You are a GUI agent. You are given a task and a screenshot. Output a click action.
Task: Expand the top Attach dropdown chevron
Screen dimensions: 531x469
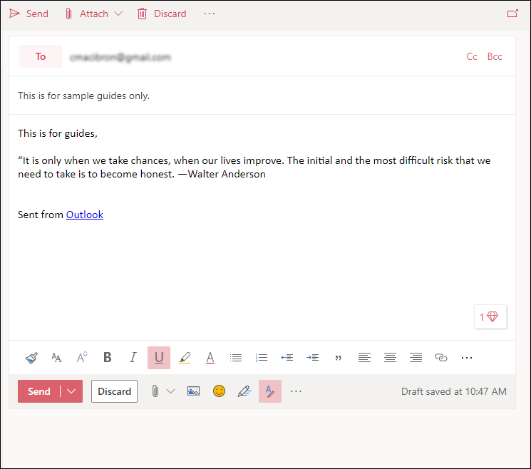pyautogui.click(x=118, y=14)
